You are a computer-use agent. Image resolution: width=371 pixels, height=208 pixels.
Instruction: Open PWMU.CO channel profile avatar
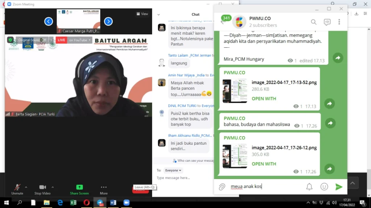click(239, 22)
